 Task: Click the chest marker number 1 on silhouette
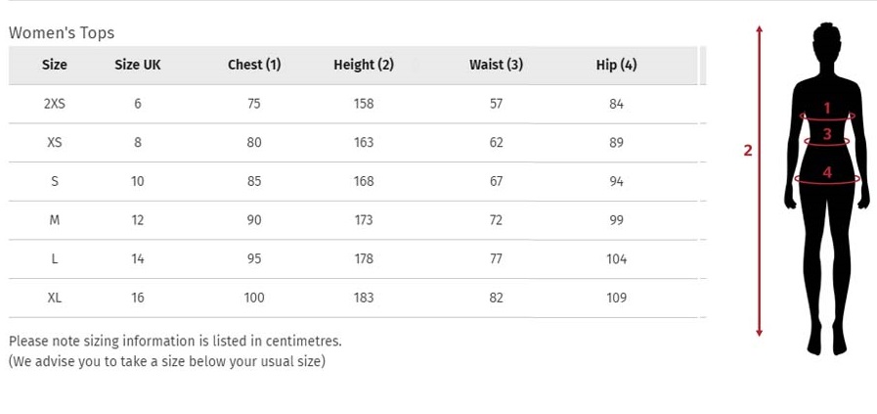(827, 108)
